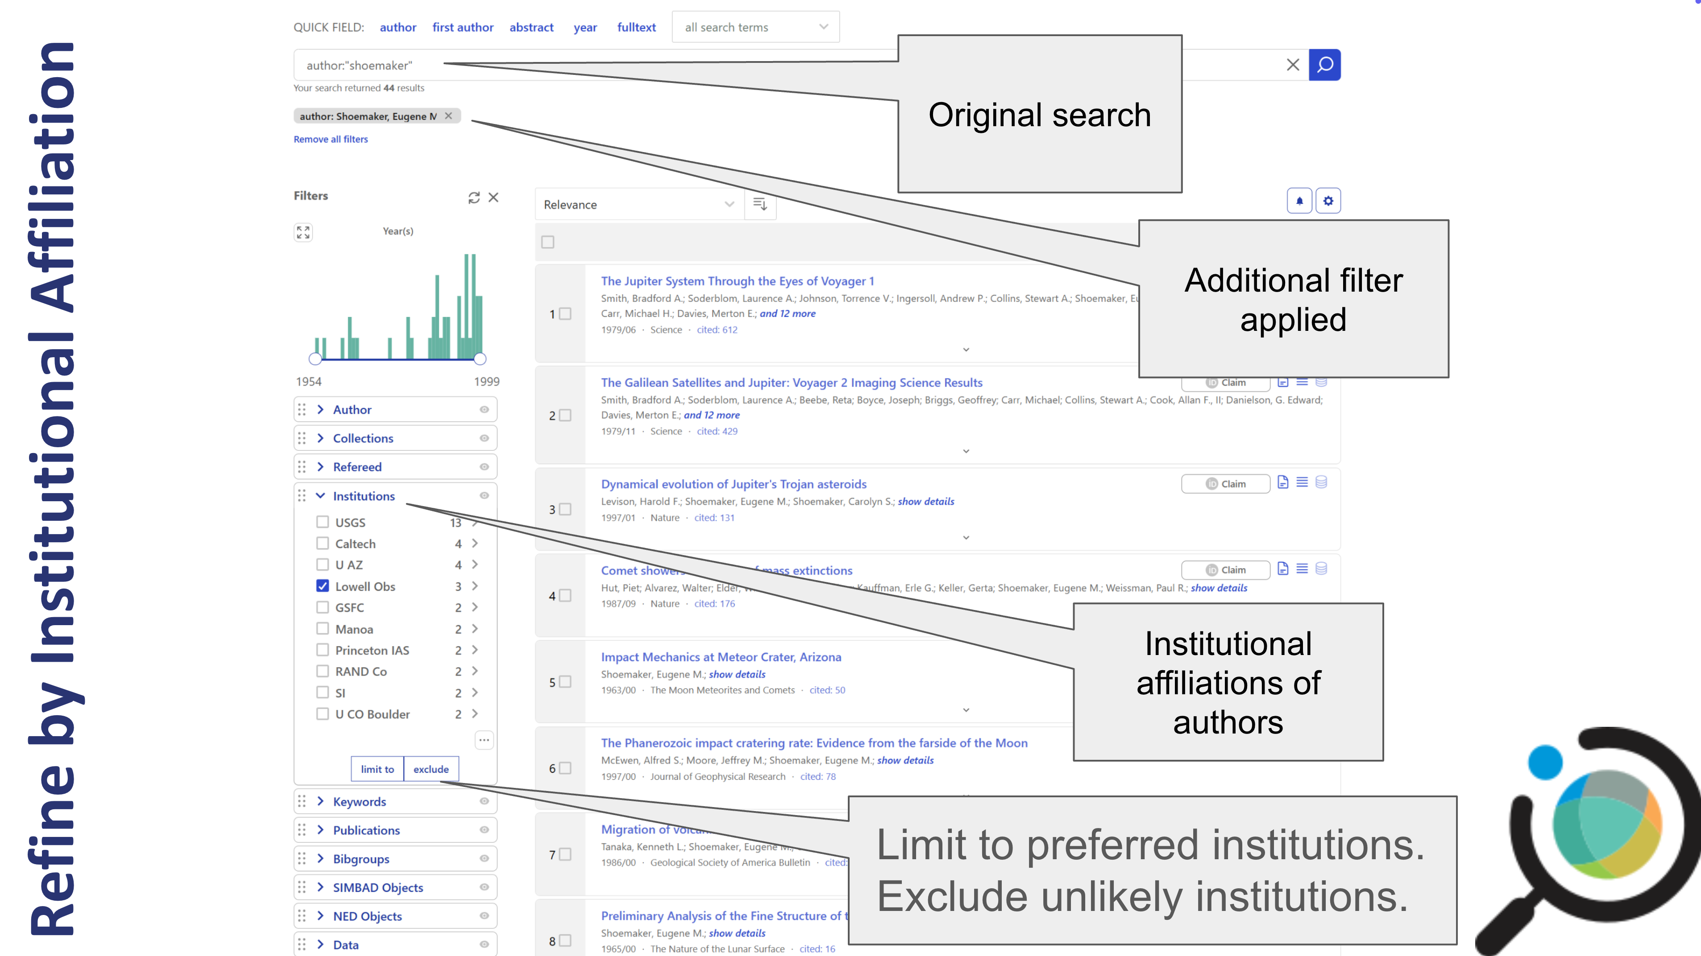Check the U AZ institution checkbox

(x=322, y=564)
